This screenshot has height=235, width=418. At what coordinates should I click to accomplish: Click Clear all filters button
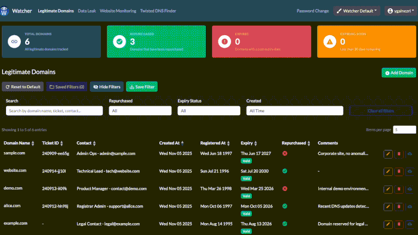381,111
